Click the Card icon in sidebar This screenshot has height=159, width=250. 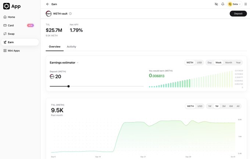pos(5,25)
